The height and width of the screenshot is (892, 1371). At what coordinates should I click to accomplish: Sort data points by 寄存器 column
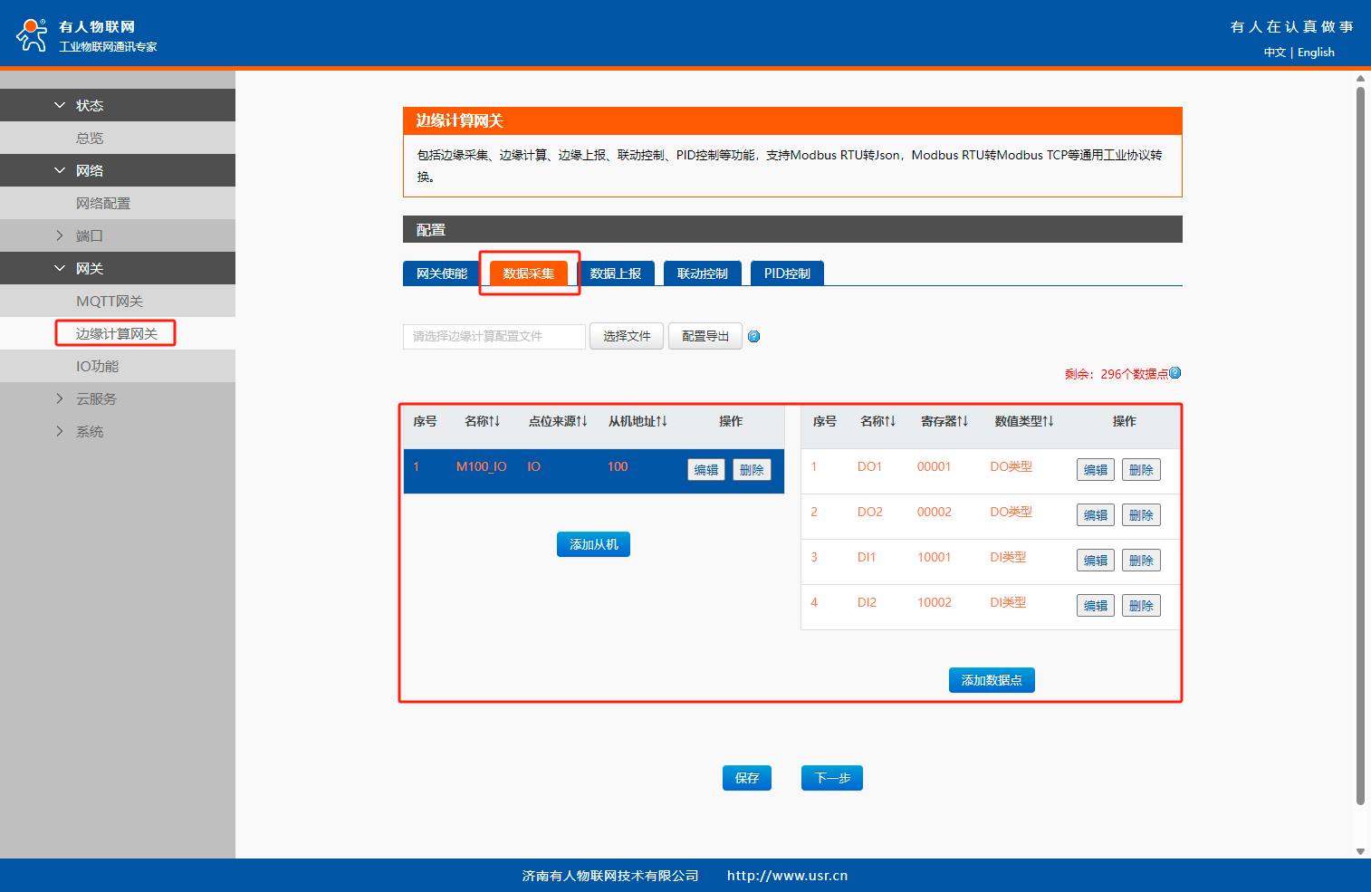coord(944,421)
